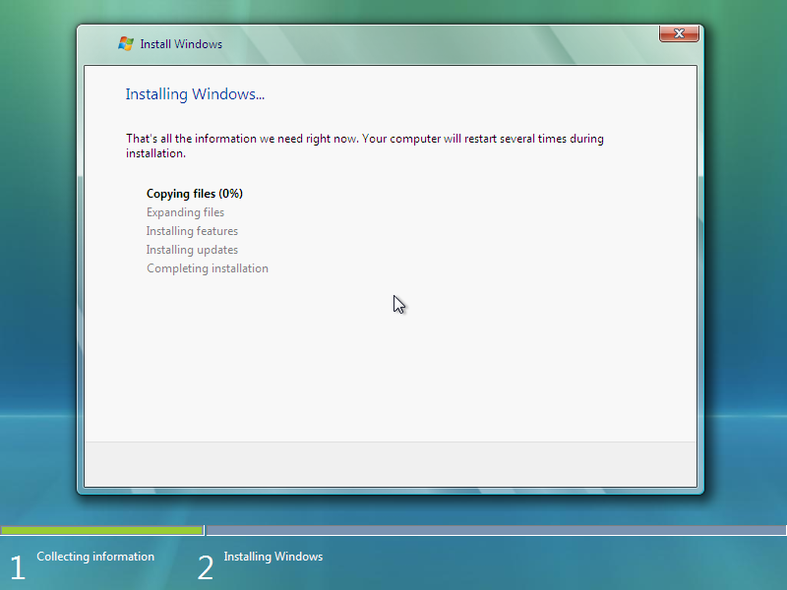The height and width of the screenshot is (590, 787).
Task: Click the Windows flag icon in the title bar
Action: [x=125, y=43]
